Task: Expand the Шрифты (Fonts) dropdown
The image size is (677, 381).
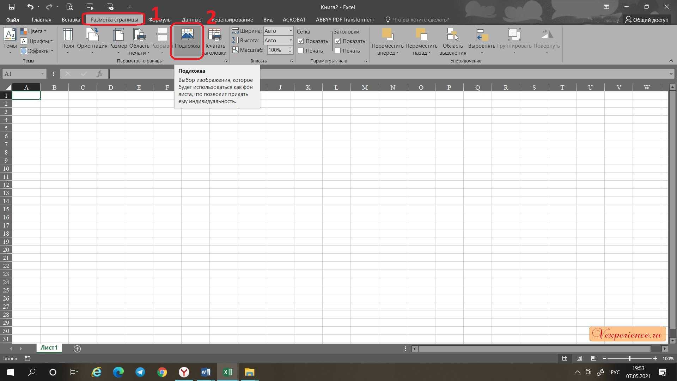Action: click(x=36, y=41)
